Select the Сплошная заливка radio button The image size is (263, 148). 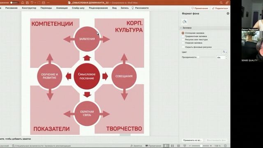[x=183, y=33]
